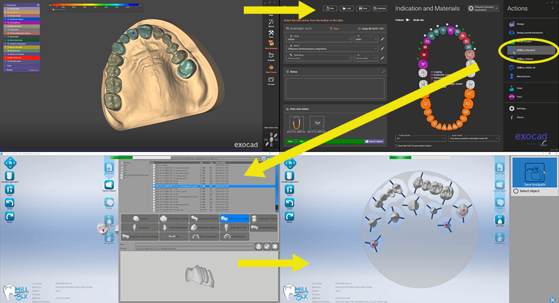Viewport: 559px width, 303px height.
Task: Select the Color/Texture palette icon
Action: tap(271, 68)
